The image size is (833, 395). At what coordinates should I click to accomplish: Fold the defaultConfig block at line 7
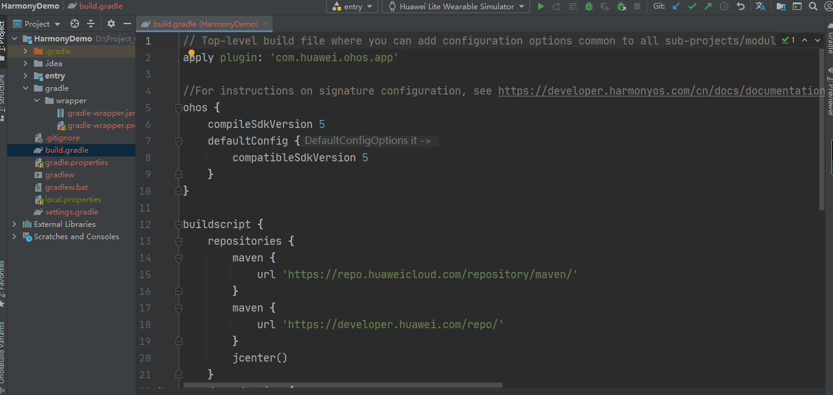(x=179, y=141)
